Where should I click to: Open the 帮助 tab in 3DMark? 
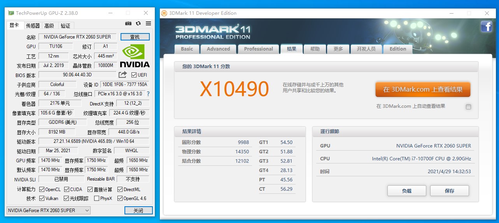[315, 49]
